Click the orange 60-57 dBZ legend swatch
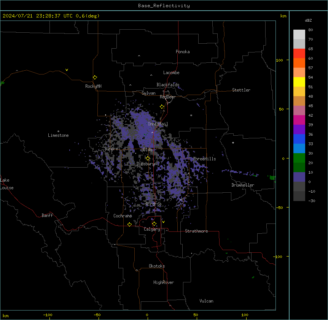Screen dimensions: 328x320 [x=299, y=63]
